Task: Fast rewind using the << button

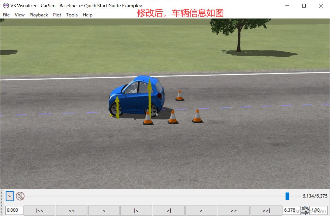Action: pos(71,210)
